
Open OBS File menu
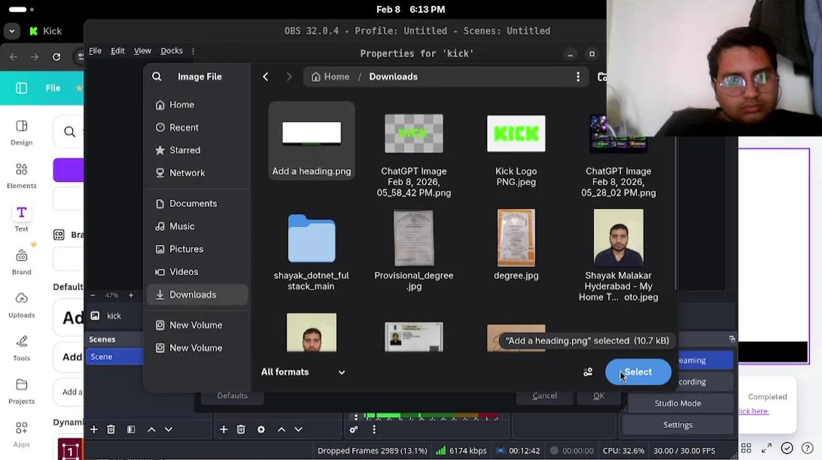[95, 50]
